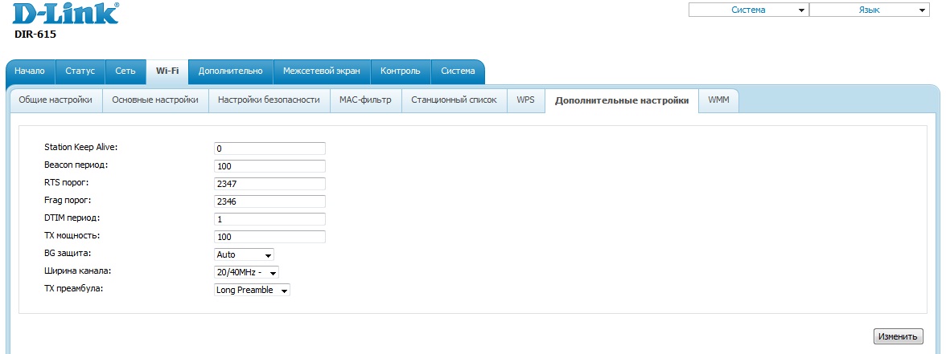
Task: Click the Station Keep Alive label
Action: click(80, 147)
